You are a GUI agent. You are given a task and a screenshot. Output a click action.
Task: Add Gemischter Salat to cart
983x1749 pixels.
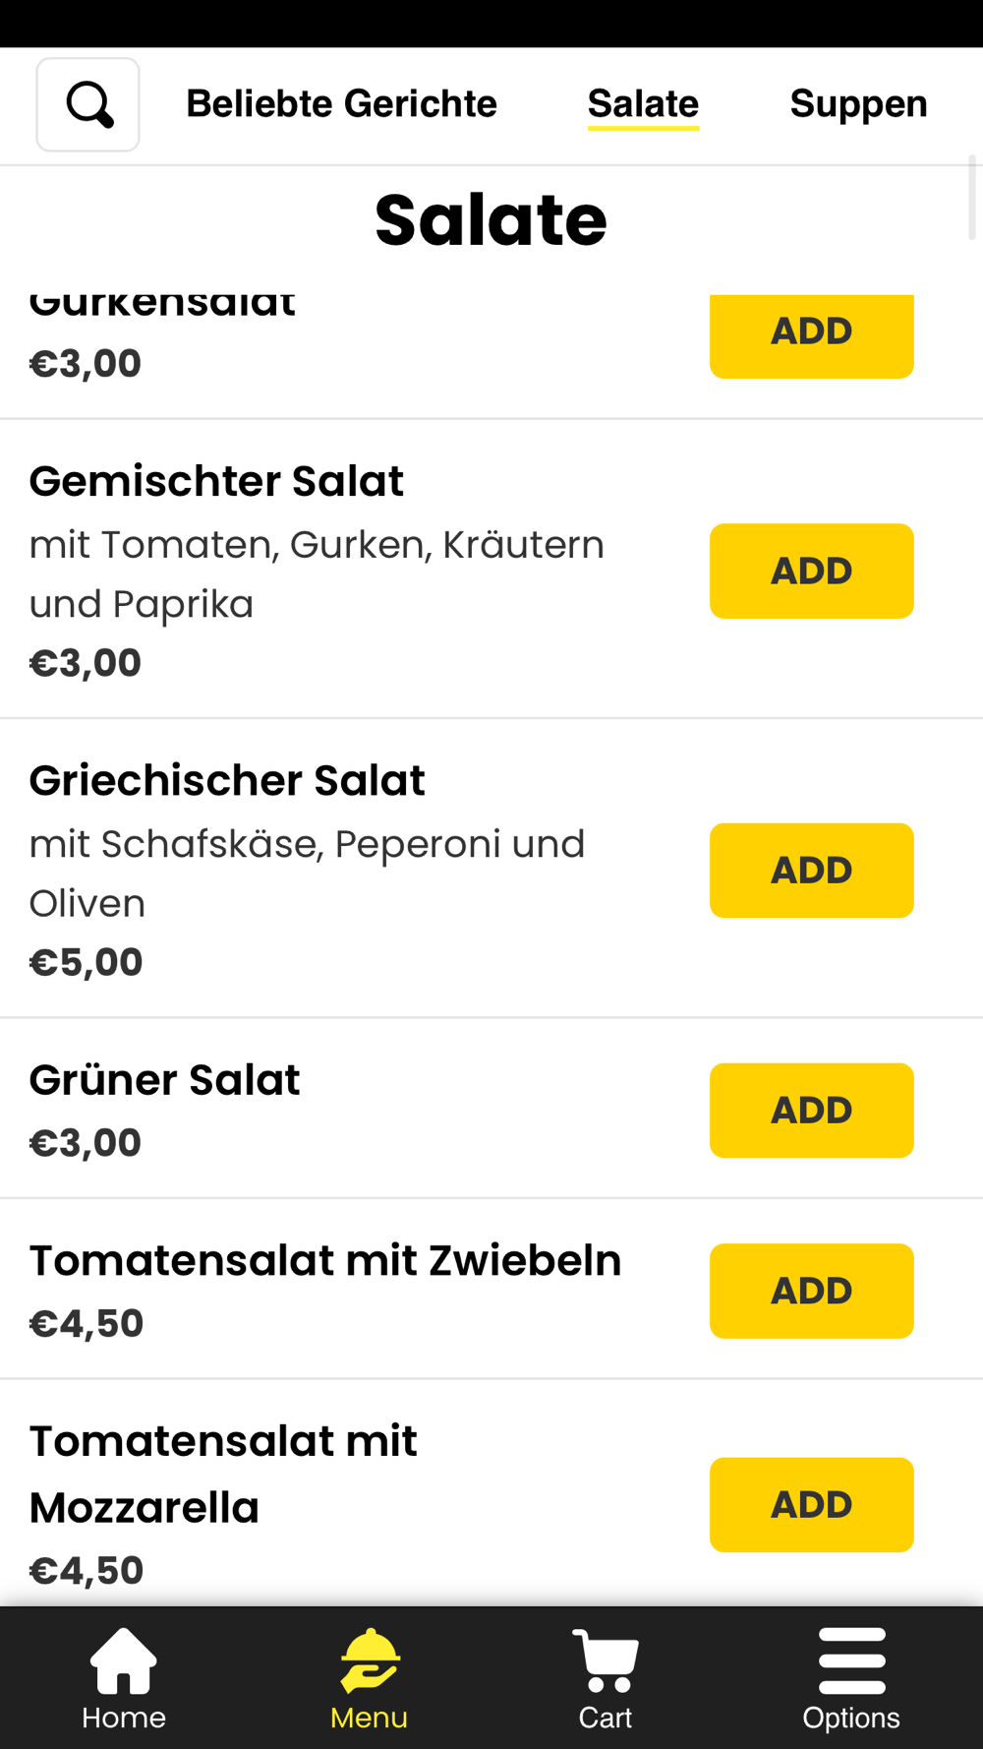[812, 571]
